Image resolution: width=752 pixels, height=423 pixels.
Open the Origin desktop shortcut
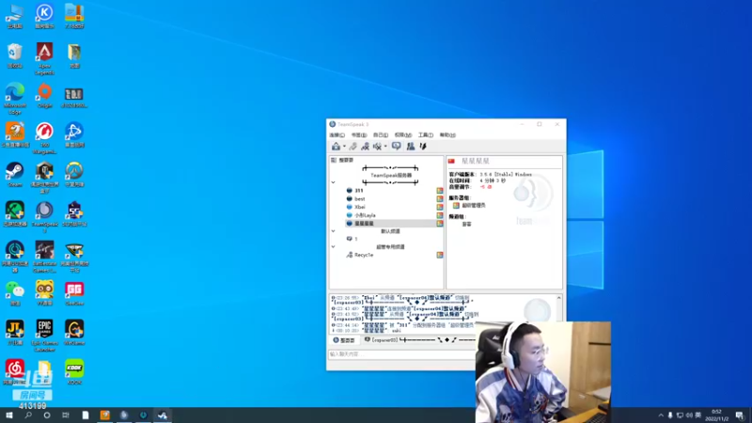[x=44, y=95]
